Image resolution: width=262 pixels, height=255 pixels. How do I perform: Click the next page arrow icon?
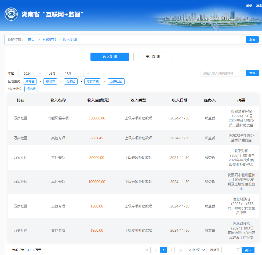171,250
